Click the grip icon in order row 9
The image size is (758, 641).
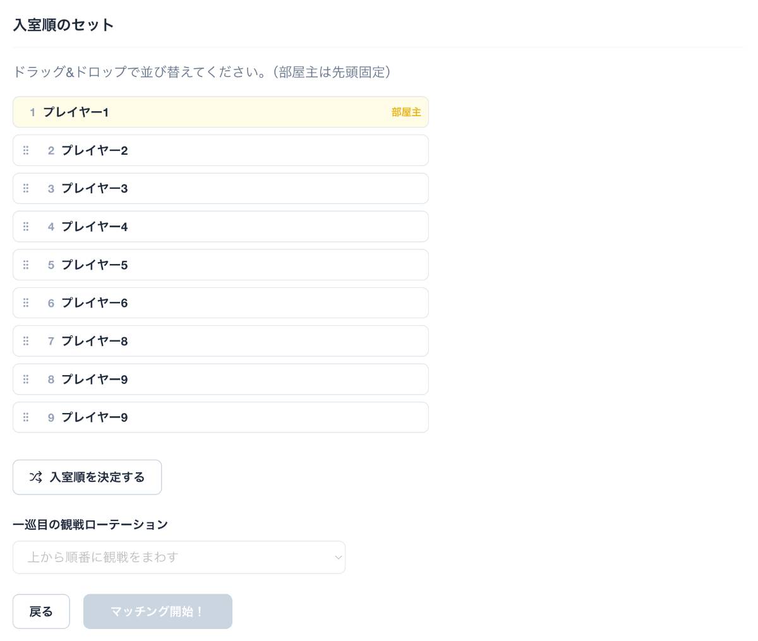(26, 417)
